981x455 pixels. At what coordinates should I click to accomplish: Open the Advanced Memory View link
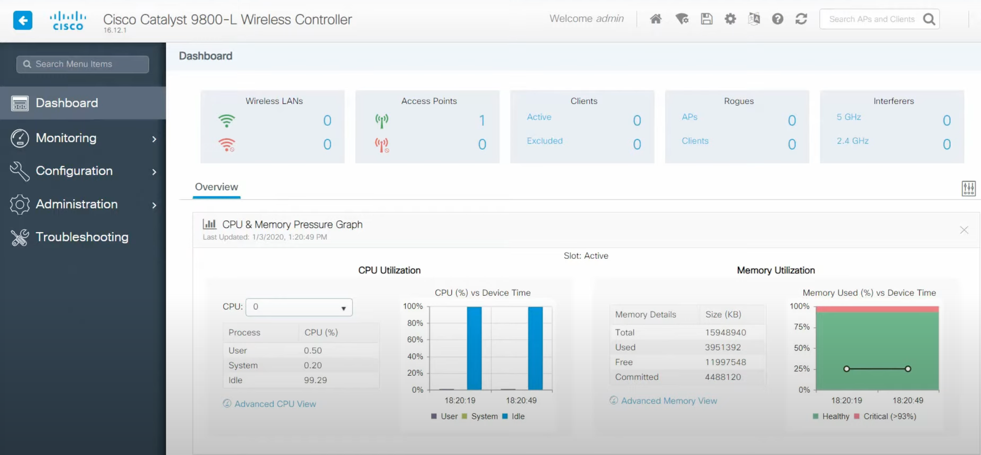669,401
